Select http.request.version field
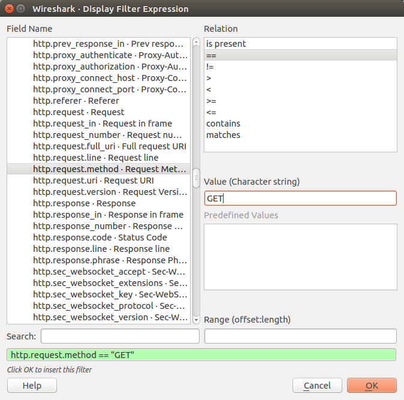This screenshot has width=404, height=400. [x=99, y=192]
